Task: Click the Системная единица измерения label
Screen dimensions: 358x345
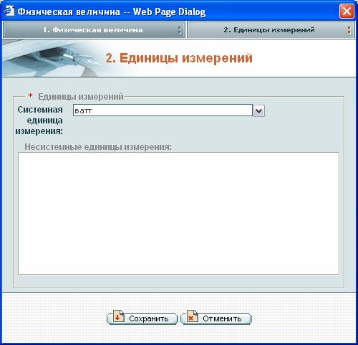Action: click(39, 120)
